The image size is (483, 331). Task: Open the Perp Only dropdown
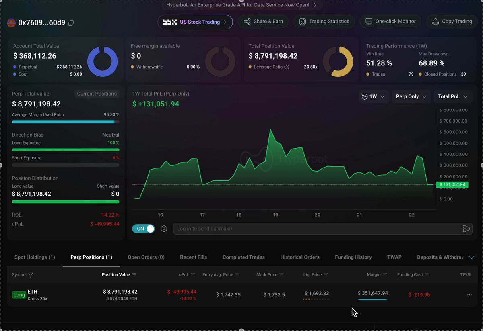pos(411,96)
